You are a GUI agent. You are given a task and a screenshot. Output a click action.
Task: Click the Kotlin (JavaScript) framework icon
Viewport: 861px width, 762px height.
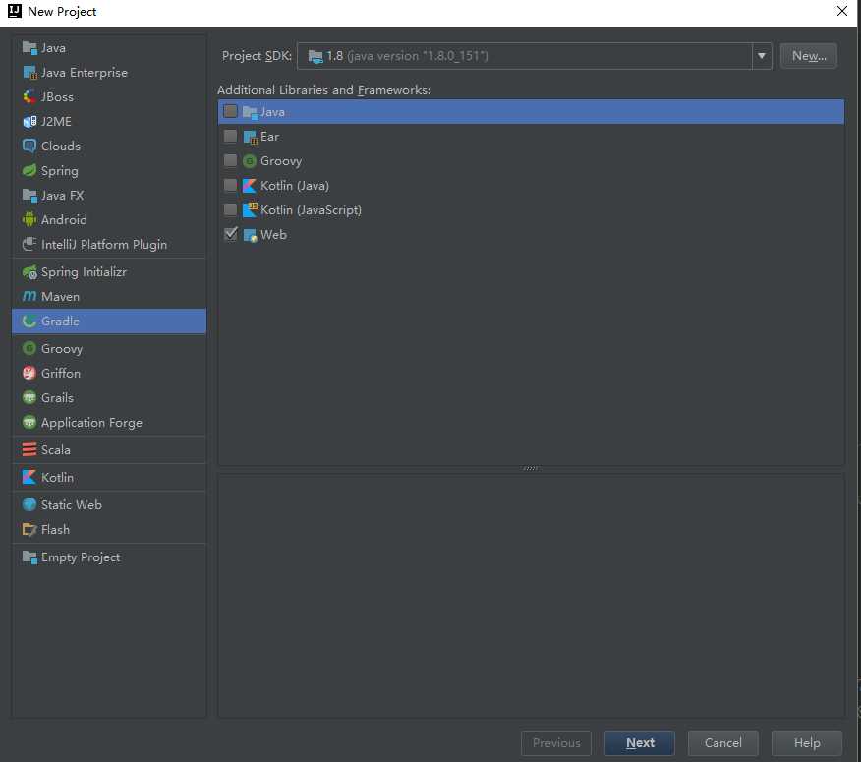250,209
